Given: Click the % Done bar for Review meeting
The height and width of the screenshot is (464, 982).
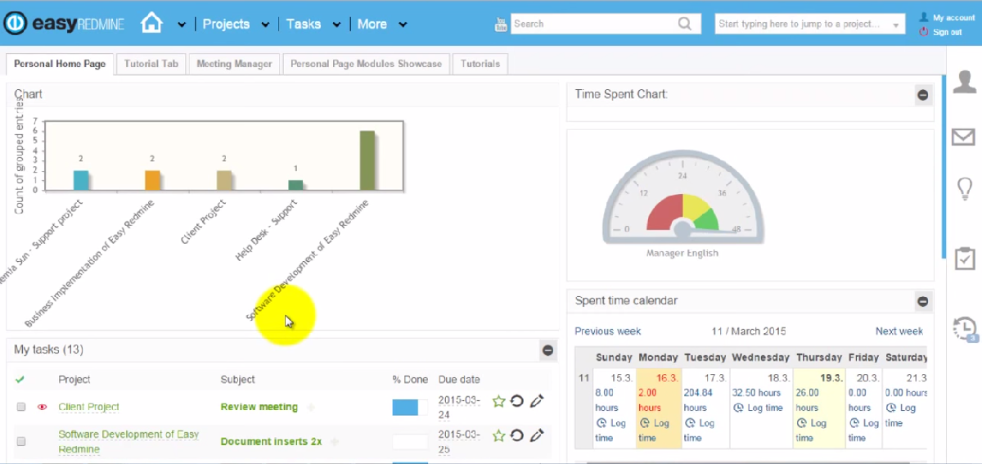Looking at the screenshot, I should point(410,408).
